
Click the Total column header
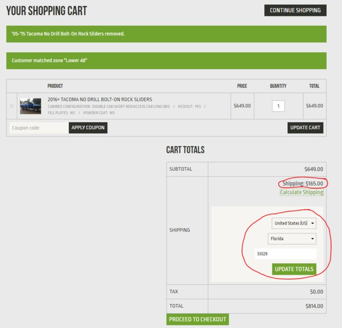click(x=314, y=86)
